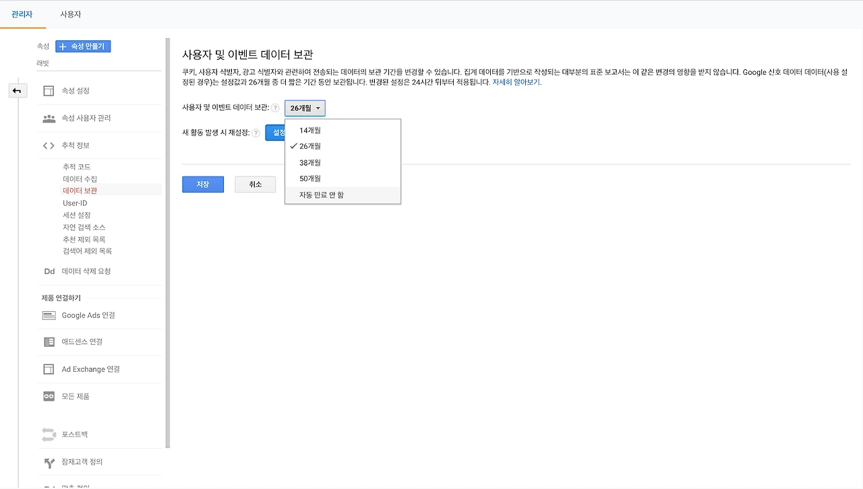Switch to the 사용자 tab

(x=71, y=13)
